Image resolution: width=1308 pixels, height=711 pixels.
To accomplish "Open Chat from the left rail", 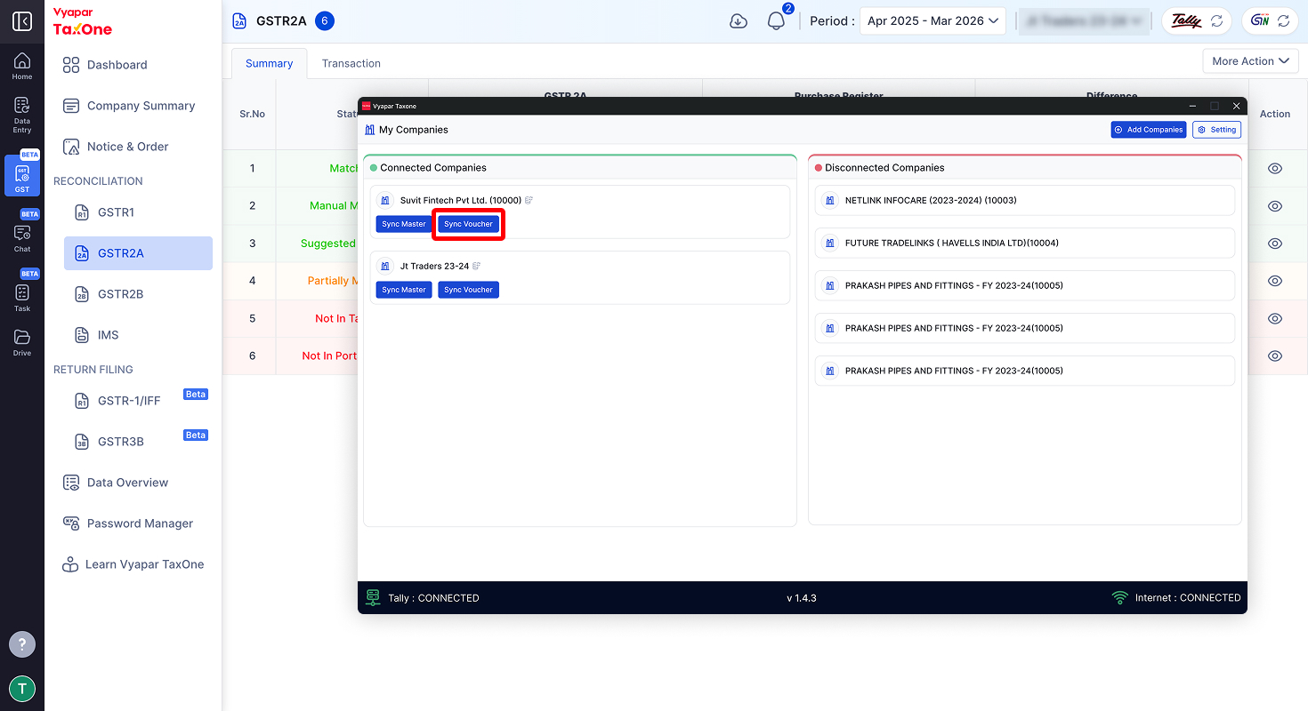I will tap(22, 238).
